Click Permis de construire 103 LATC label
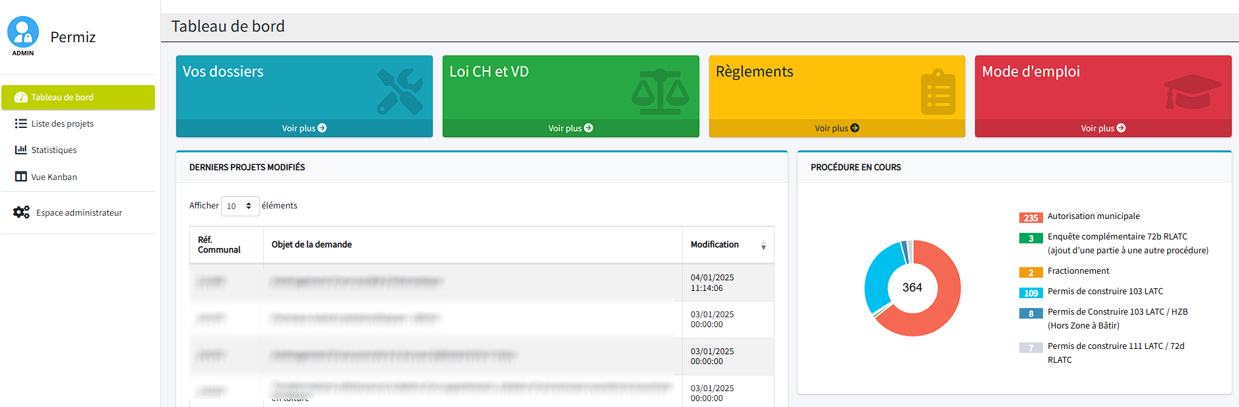Viewport: 1239px width, 407px height. (x=1105, y=292)
